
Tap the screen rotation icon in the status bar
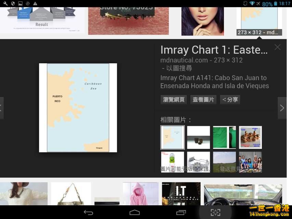pos(245,3)
